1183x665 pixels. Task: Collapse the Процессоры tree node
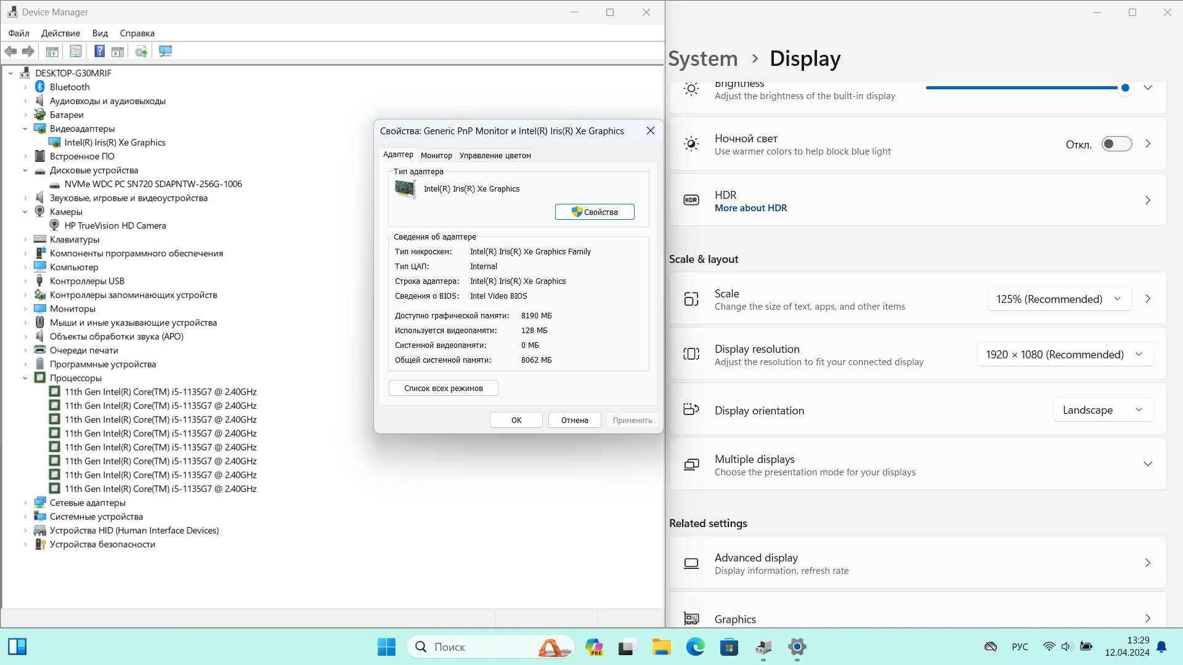(x=25, y=378)
